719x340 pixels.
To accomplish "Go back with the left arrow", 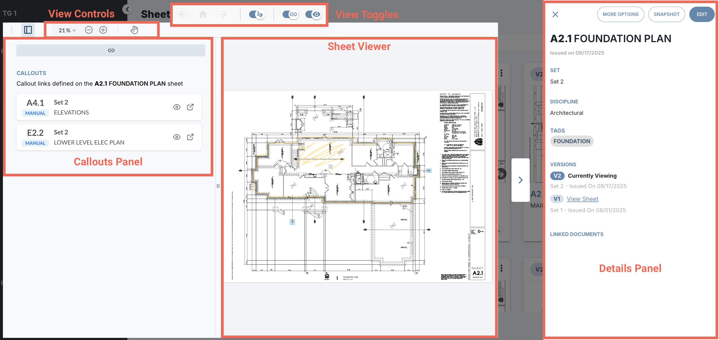I will [x=183, y=14].
